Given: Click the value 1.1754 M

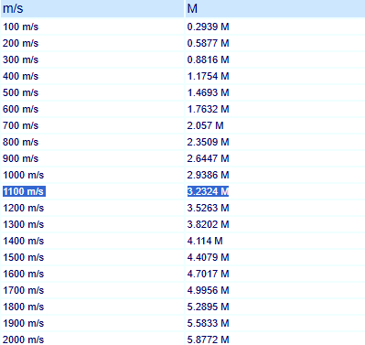Looking at the screenshot, I should click(x=208, y=76).
